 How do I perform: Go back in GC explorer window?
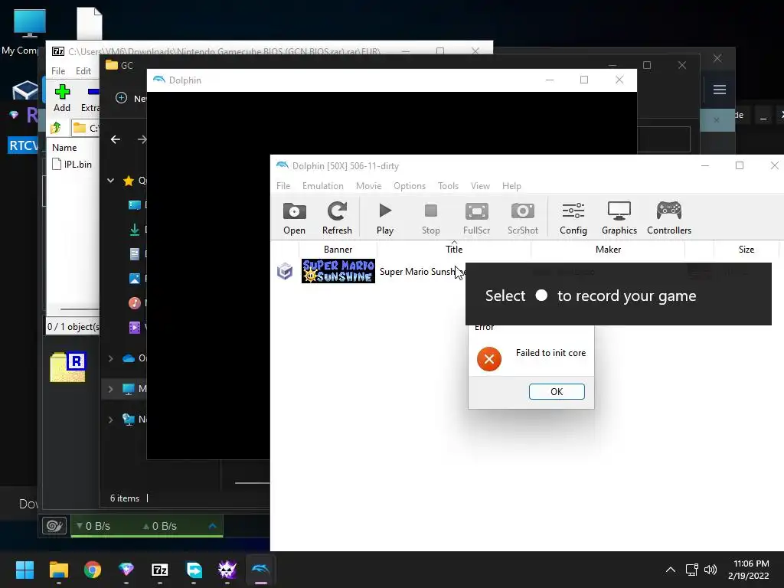point(116,139)
